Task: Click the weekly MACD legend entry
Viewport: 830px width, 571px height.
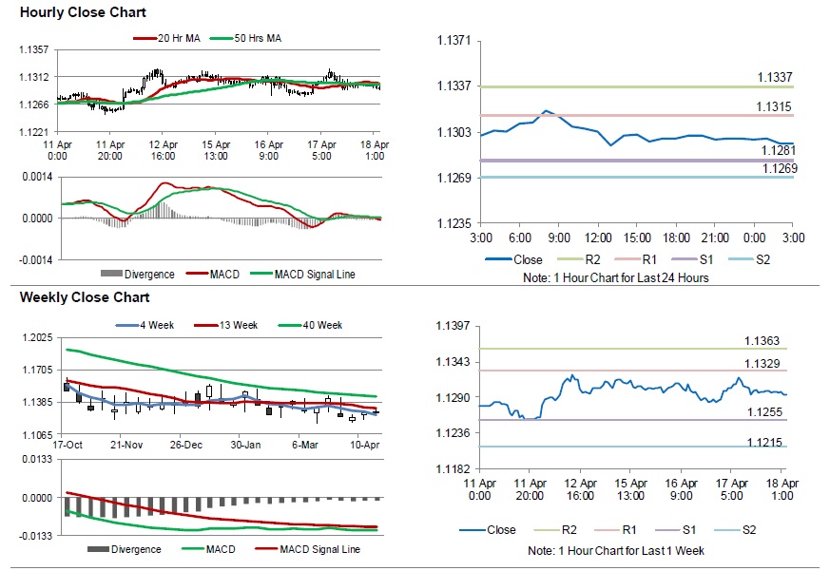Action: [208, 549]
